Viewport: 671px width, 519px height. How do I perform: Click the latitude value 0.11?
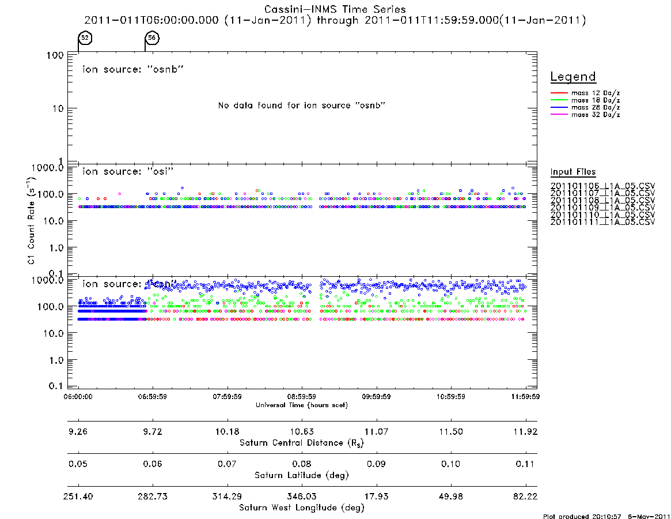[525, 464]
